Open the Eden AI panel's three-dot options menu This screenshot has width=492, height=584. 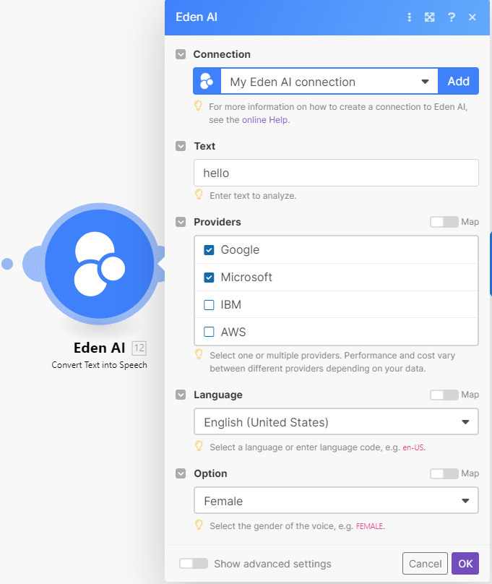click(x=410, y=17)
